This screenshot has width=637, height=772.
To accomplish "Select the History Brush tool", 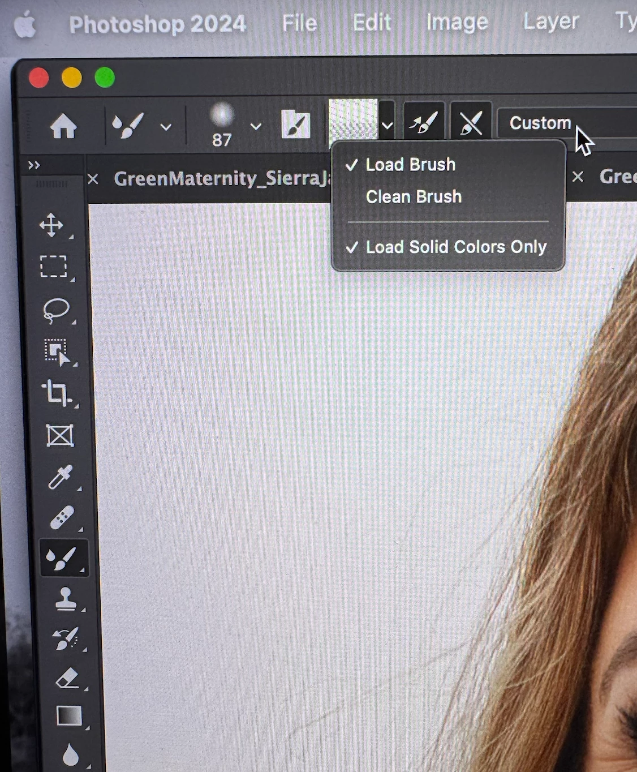I will click(67, 639).
